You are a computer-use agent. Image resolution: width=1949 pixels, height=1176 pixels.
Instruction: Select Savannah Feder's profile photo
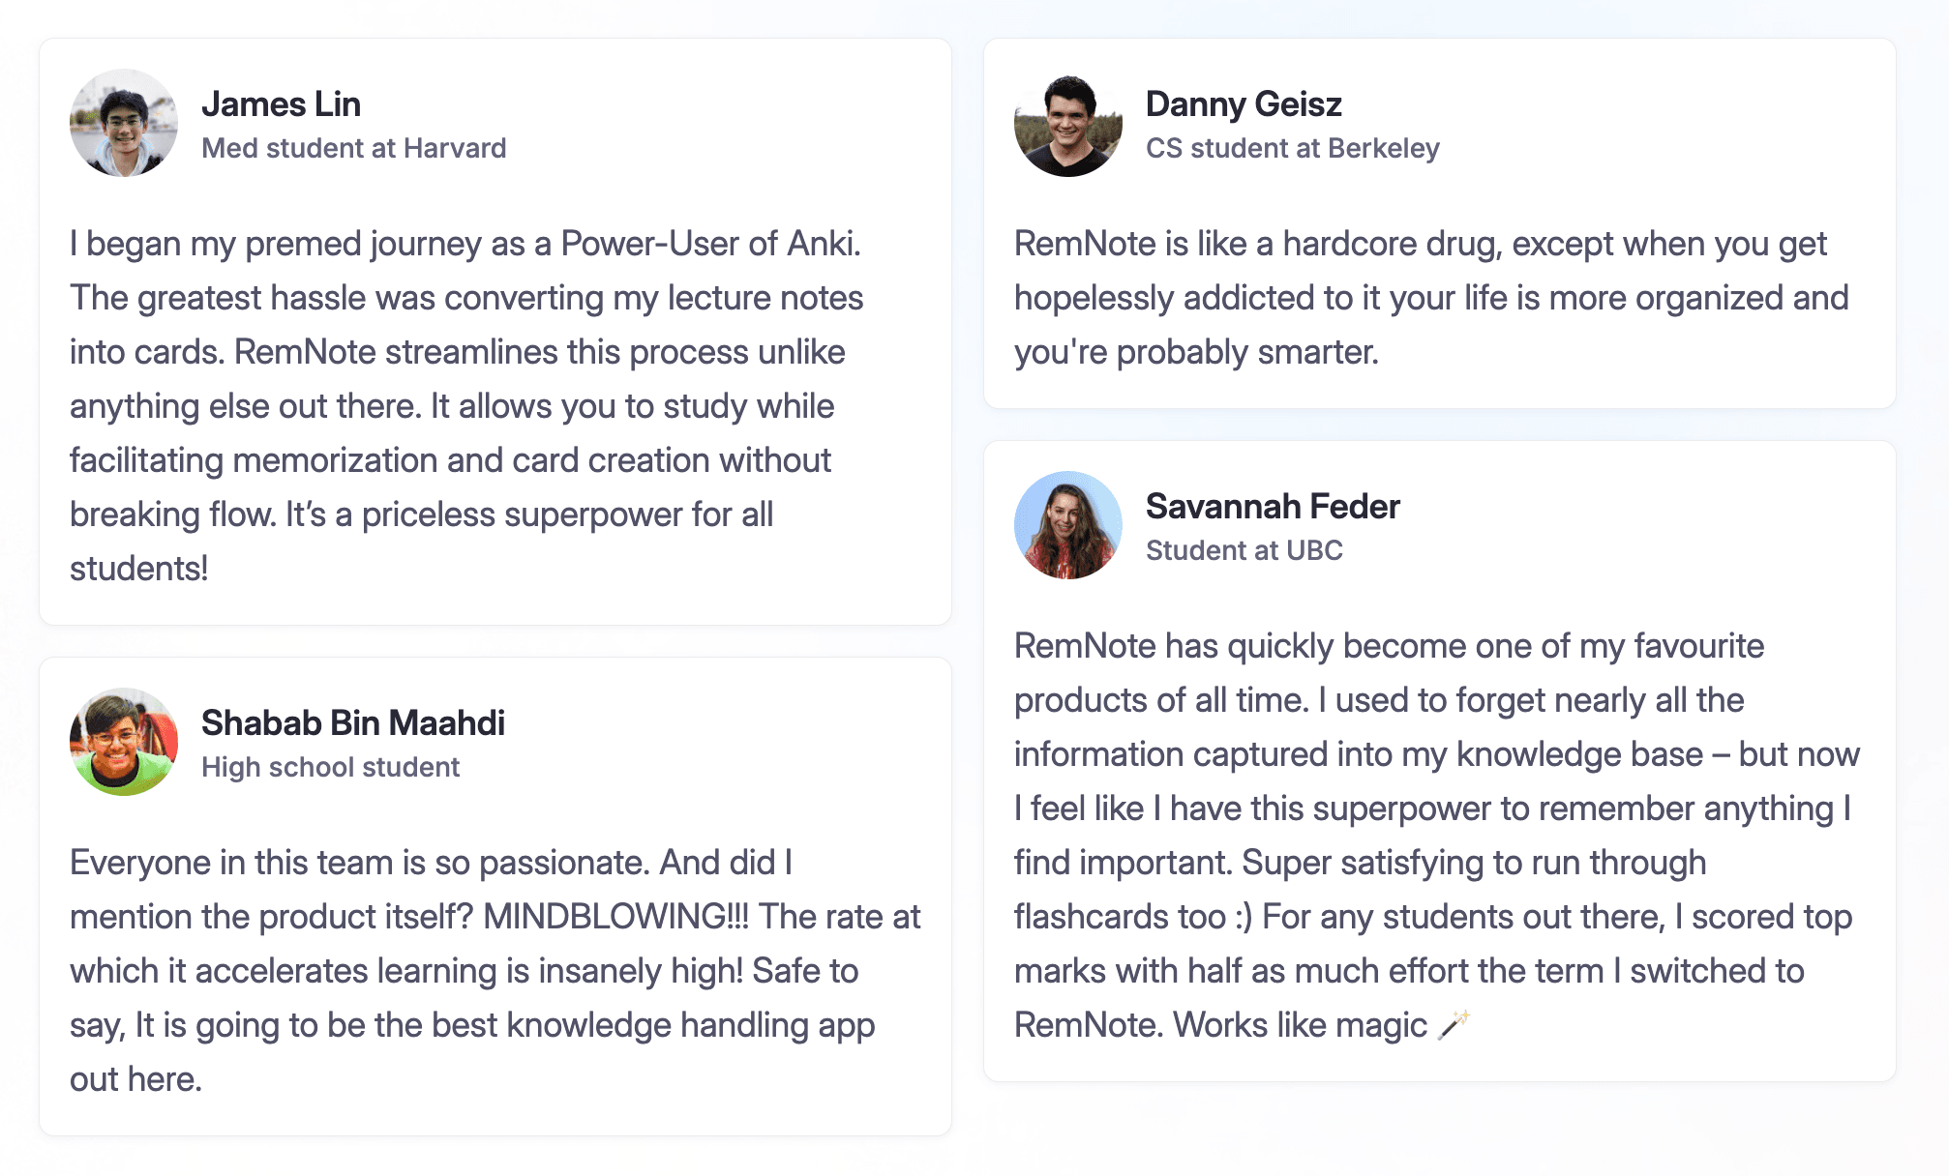pyautogui.click(x=1068, y=525)
